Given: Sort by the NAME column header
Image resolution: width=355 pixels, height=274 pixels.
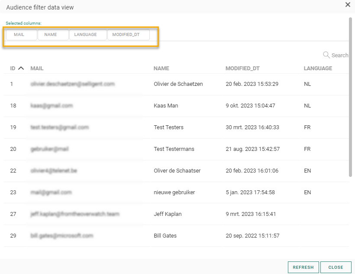Looking at the screenshot, I should (x=161, y=68).
